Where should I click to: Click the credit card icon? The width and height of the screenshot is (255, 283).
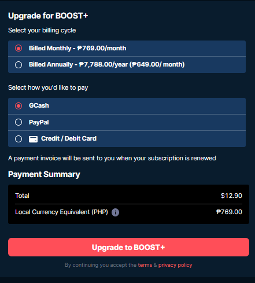pos(33,139)
